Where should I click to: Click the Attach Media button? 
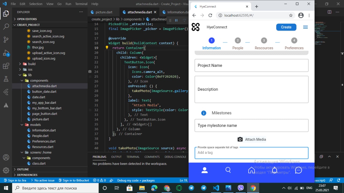point(252,140)
